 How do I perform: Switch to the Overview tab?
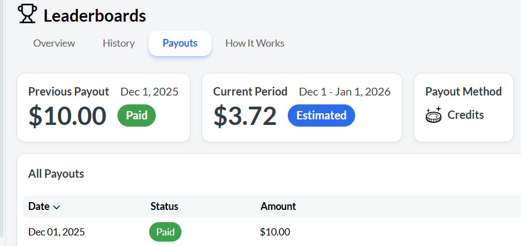(54, 43)
